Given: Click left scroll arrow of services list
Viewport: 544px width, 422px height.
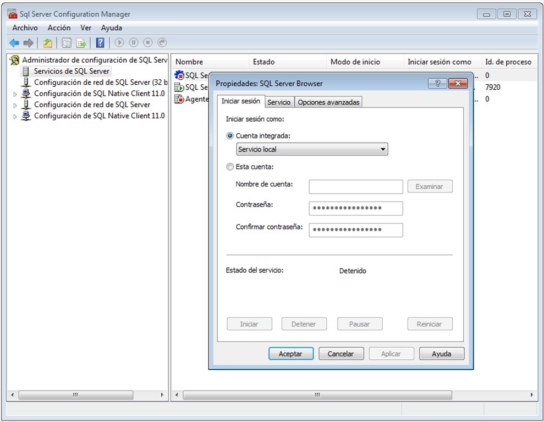Looking at the screenshot, I should click(177, 395).
